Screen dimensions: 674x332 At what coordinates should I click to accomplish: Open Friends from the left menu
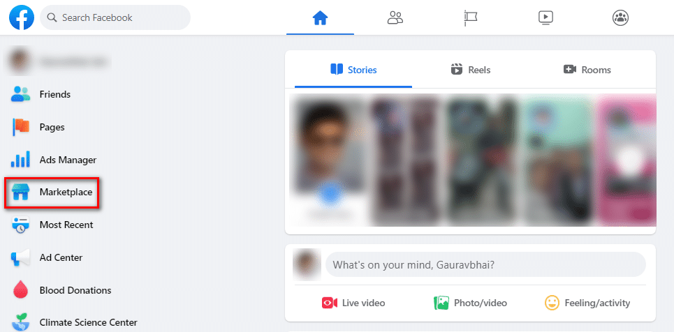click(x=55, y=94)
